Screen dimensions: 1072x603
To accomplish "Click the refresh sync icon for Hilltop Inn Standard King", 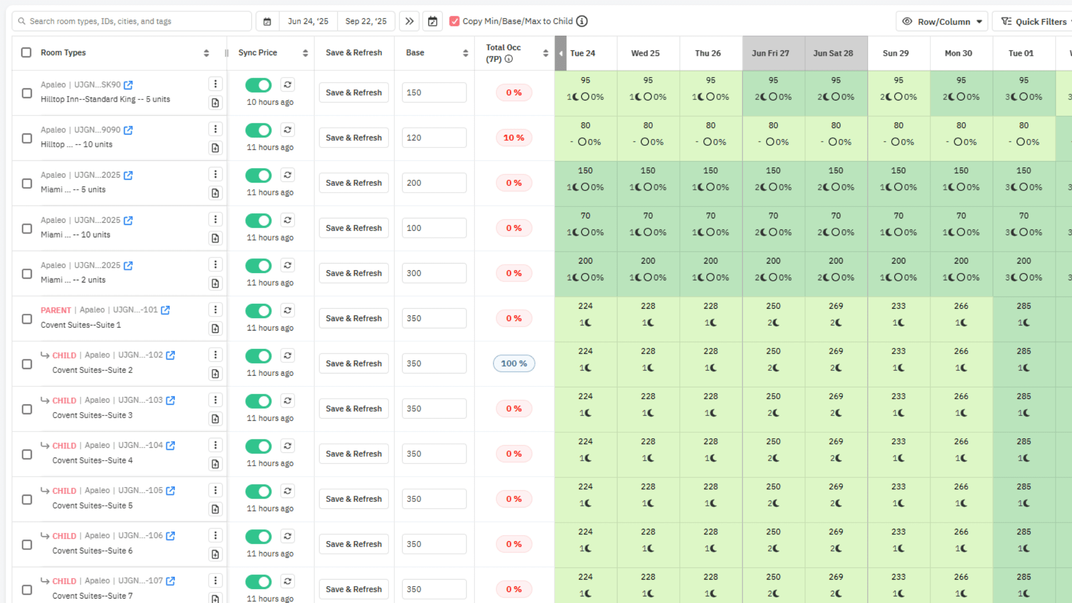I will pos(287,85).
